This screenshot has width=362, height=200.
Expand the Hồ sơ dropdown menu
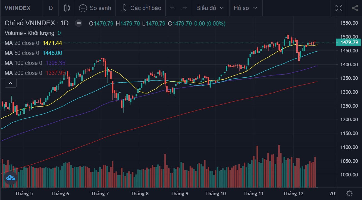[x=245, y=8]
